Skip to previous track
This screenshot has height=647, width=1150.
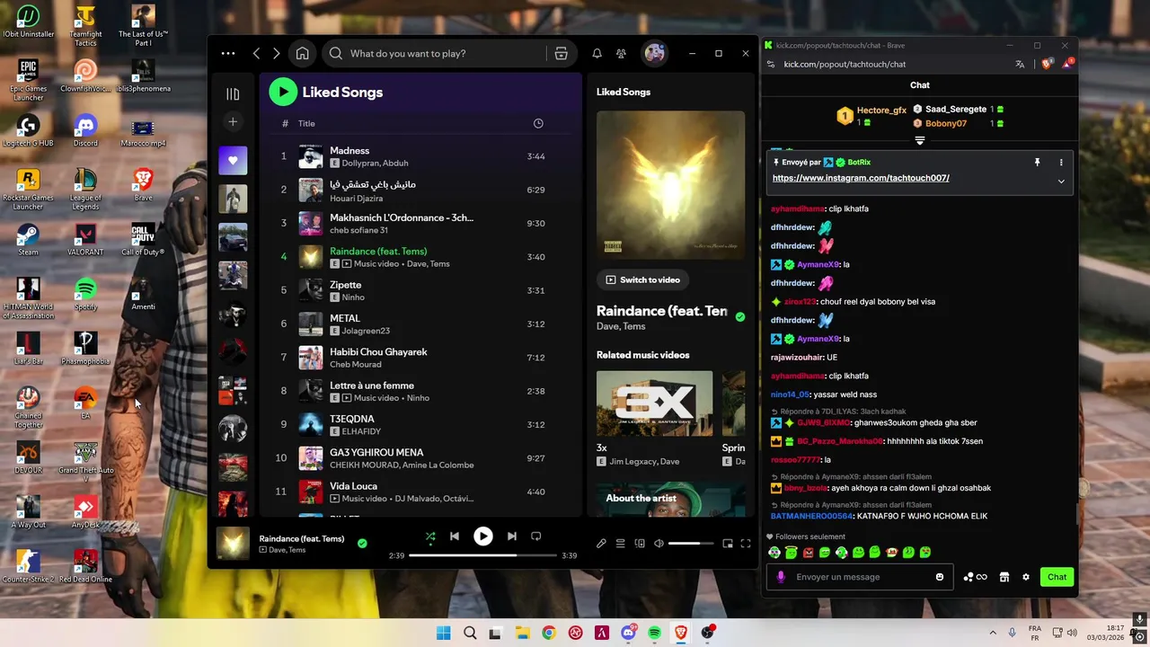pyautogui.click(x=455, y=536)
